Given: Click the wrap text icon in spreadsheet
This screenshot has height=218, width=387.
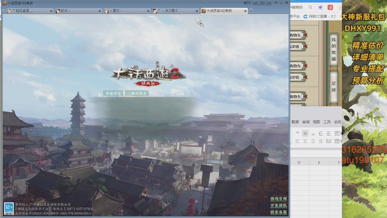Looking at the screenshot, I should tap(337, 133).
